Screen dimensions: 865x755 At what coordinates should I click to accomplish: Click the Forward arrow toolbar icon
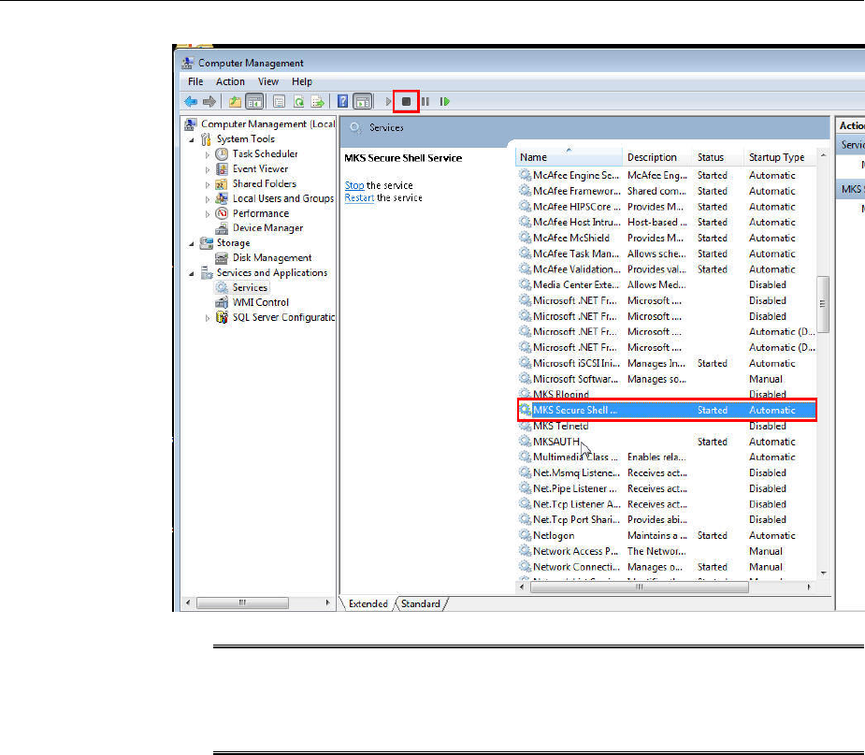click(x=209, y=102)
